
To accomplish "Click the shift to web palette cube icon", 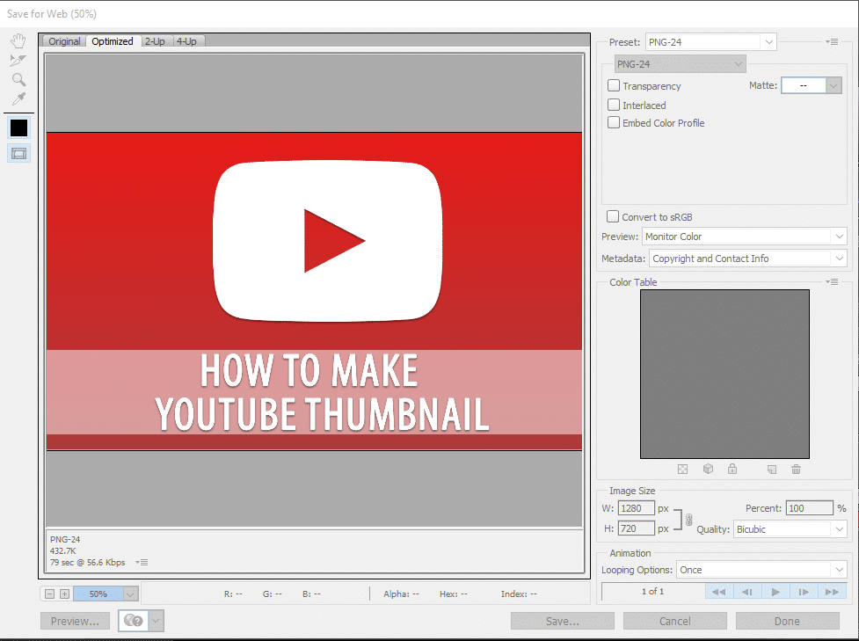I will click(x=709, y=469).
